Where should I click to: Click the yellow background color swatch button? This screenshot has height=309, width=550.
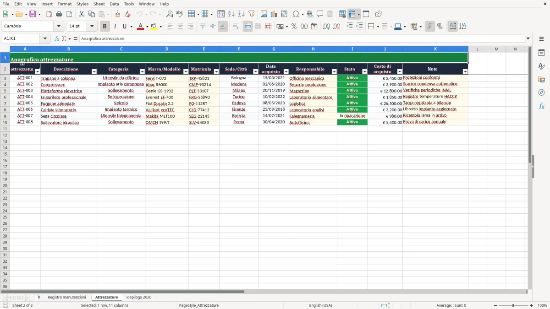(154, 27)
